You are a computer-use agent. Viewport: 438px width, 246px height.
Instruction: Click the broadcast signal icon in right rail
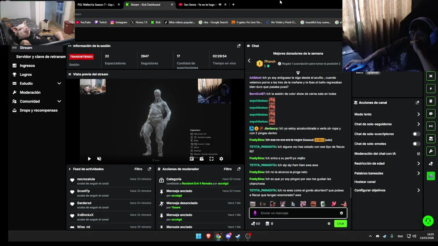click(x=431, y=126)
